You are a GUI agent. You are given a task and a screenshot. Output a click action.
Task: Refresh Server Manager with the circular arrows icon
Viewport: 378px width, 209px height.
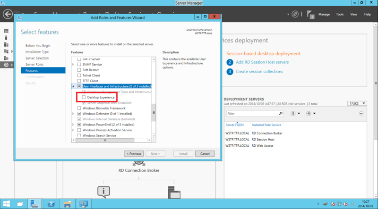tap(295, 14)
